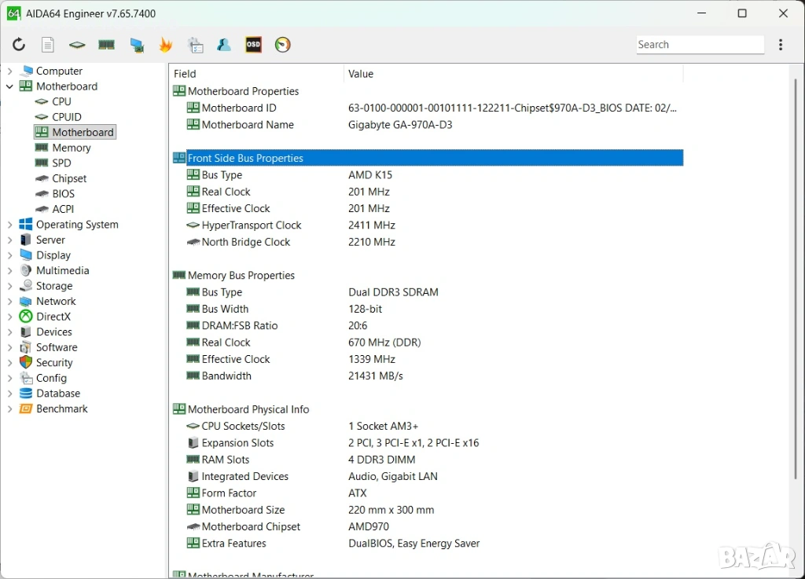
Task: Open the Report document icon
Action: tap(48, 45)
